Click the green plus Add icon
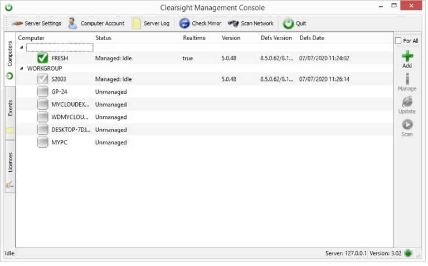 [407, 56]
